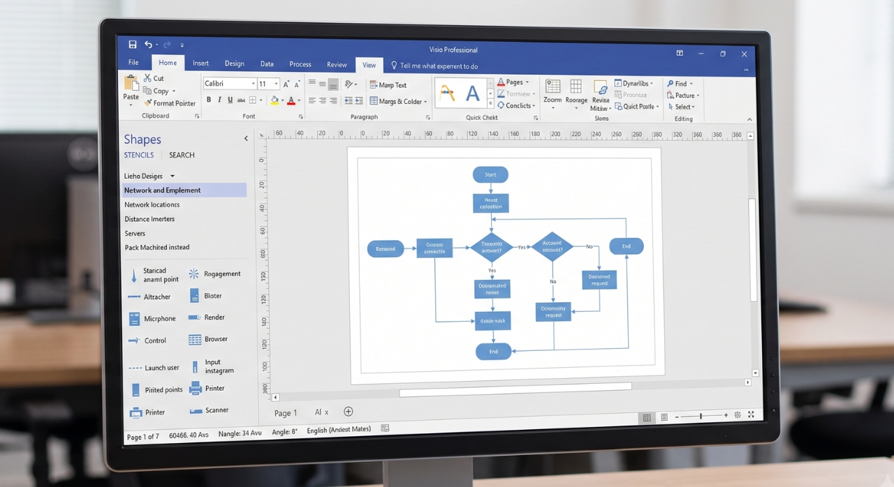Increase font size with the larger A icon

(x=286, y=84)
